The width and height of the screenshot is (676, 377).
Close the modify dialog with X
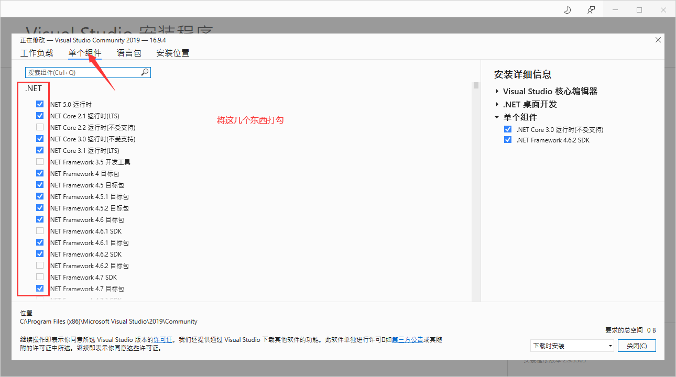[x=658, y=40]
